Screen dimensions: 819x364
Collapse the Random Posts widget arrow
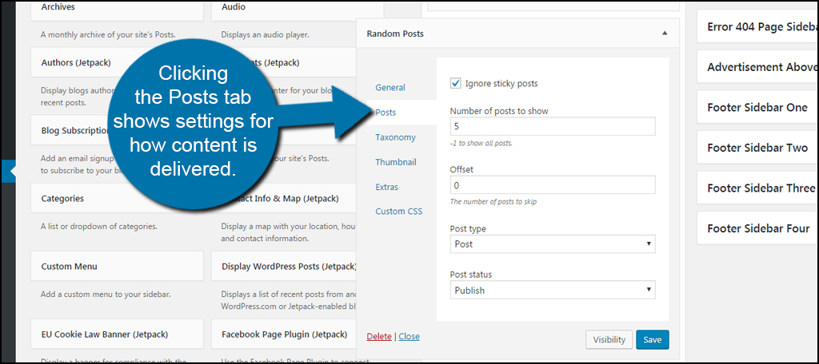coord(665,34)
